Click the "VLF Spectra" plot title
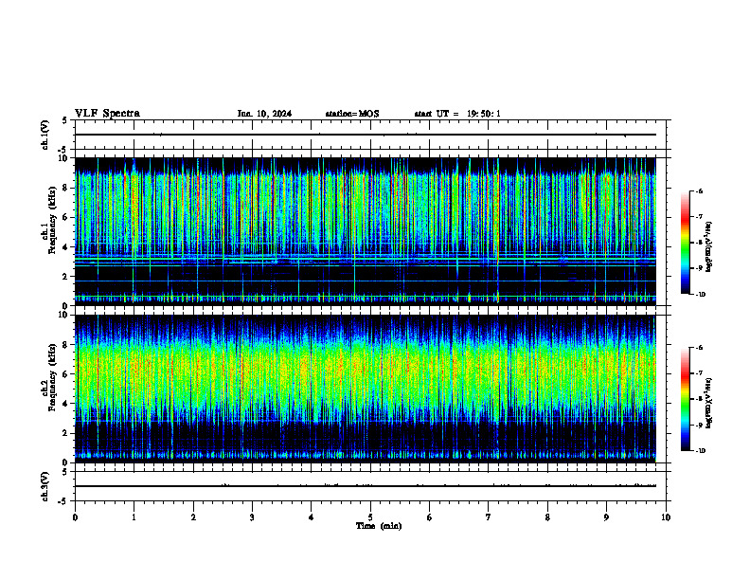Viewport: 750px width, 580px height. (x=107, y=114)
